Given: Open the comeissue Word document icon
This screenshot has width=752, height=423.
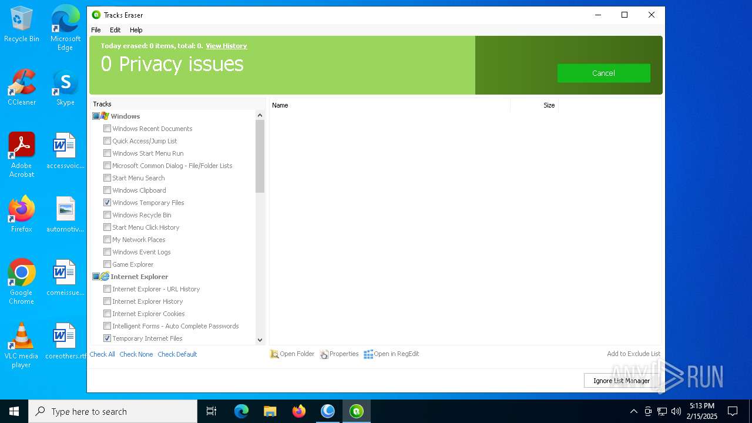Looking at the screenshot, I should 65,278.
